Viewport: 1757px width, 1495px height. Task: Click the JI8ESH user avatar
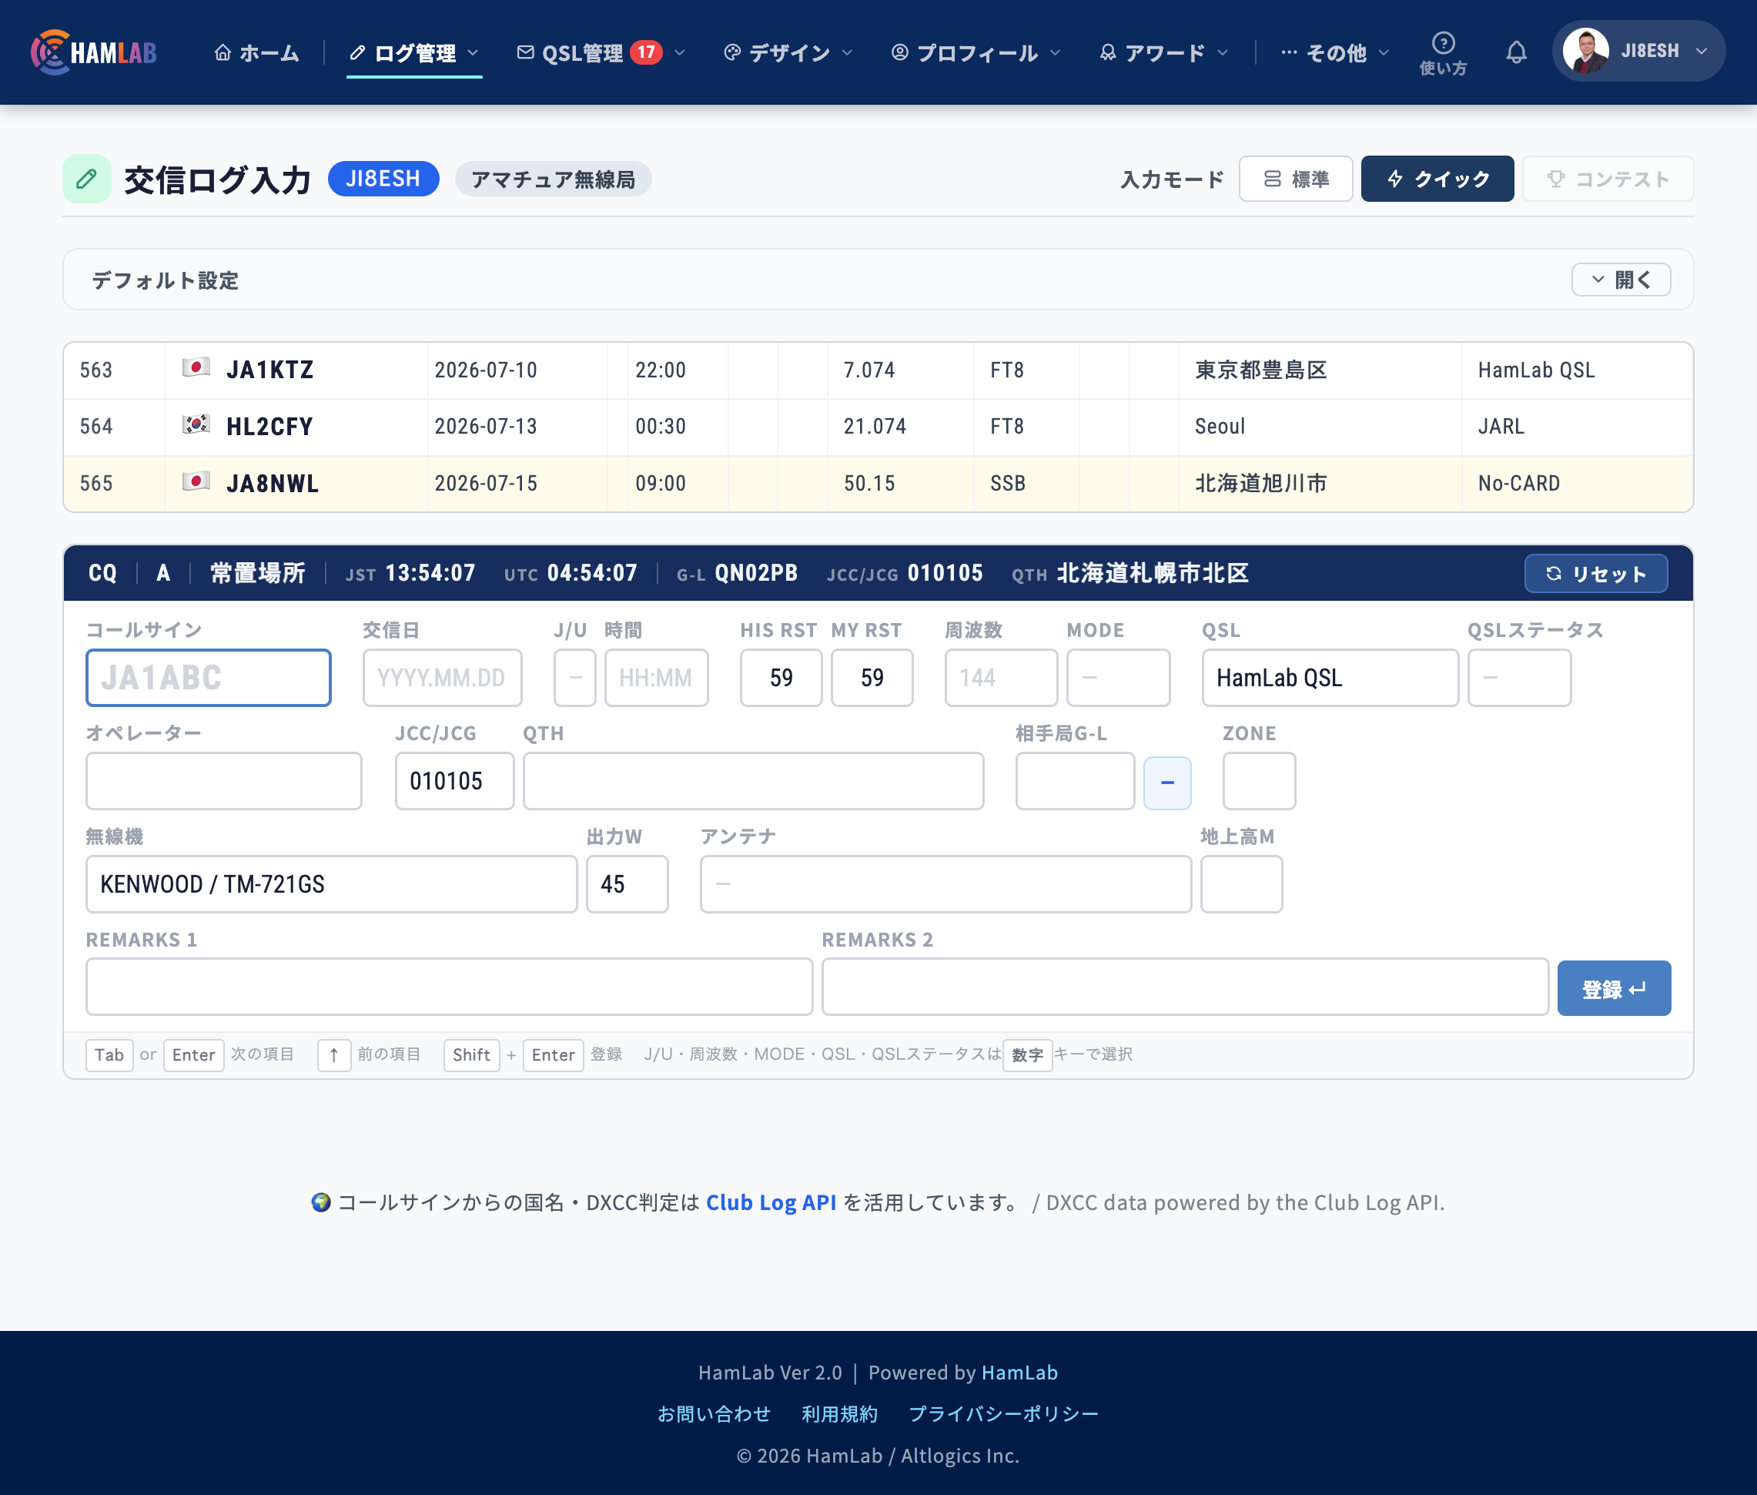[x=1585, y=51]
